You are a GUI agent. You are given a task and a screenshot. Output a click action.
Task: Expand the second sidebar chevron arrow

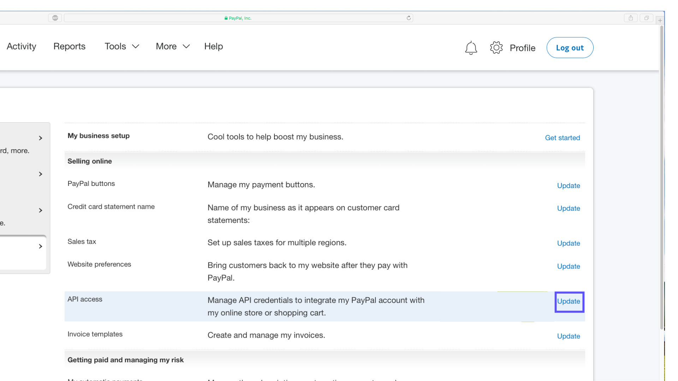coord(41,174)
